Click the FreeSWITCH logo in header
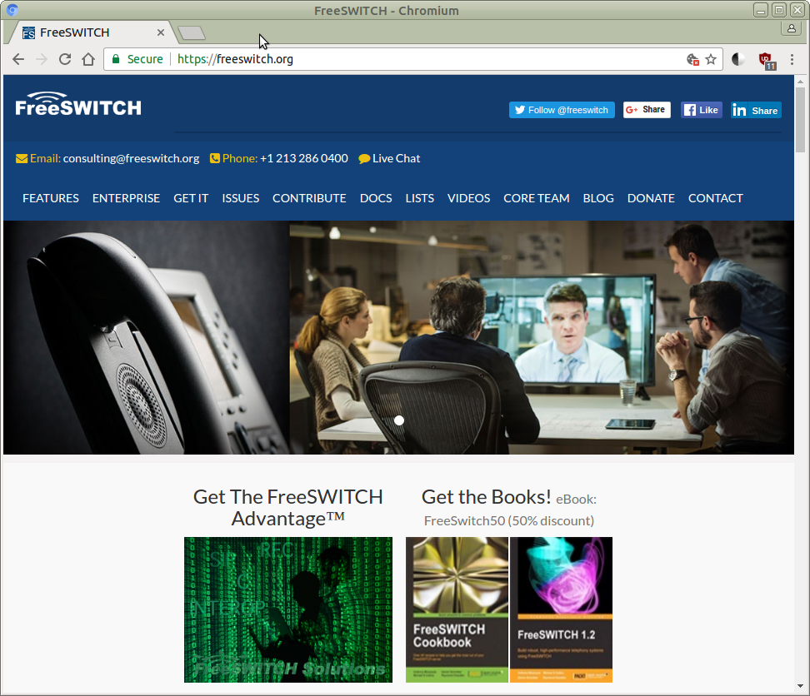Viewport: 810px width, 696px height. coord(78,105)
